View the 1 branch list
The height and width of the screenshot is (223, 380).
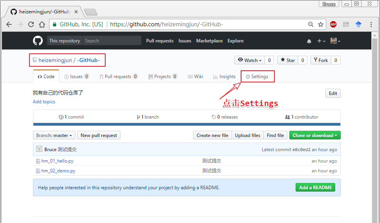coord(148,117)
